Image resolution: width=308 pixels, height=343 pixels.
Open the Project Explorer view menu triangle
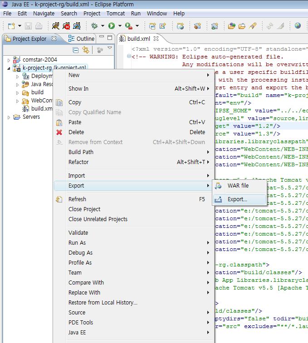coord(110,48)
